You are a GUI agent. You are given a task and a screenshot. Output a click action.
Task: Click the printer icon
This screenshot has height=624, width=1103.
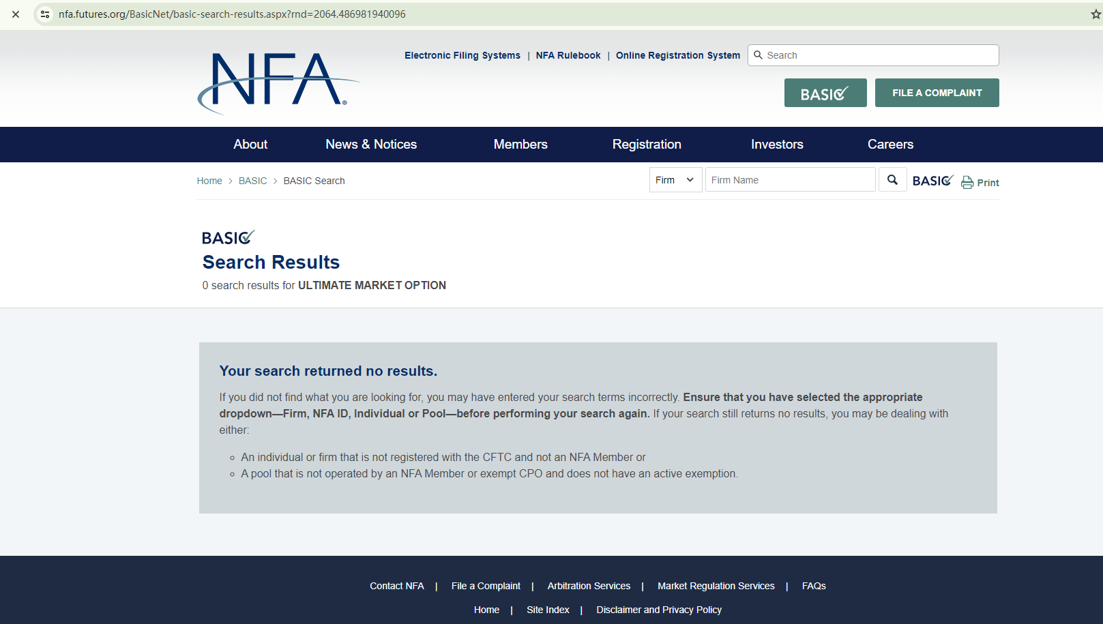pyautogui.click(x=967, y=182)
